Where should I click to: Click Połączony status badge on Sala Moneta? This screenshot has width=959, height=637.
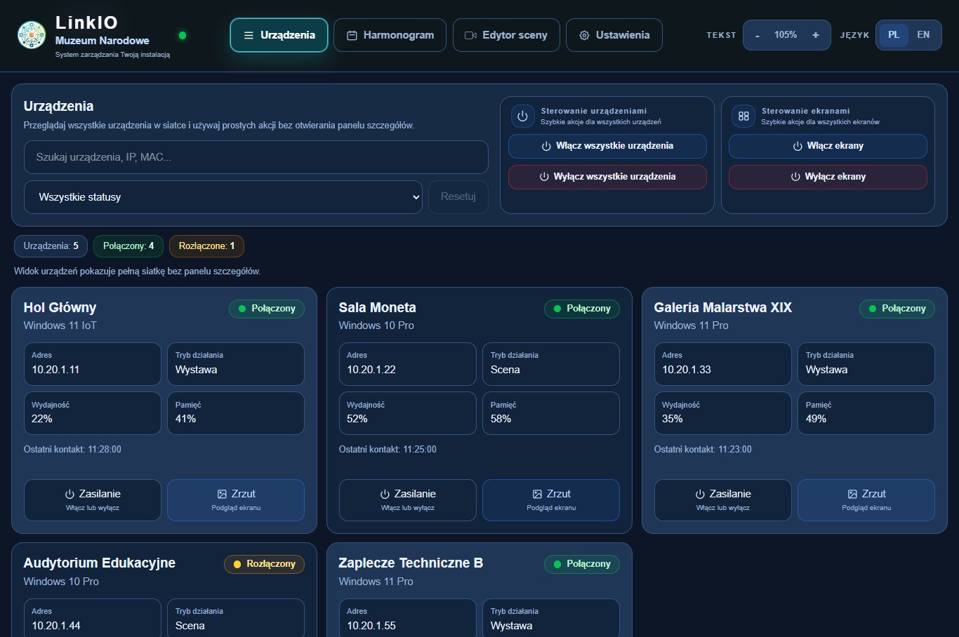pyautogui.click(x=582, y=309)
